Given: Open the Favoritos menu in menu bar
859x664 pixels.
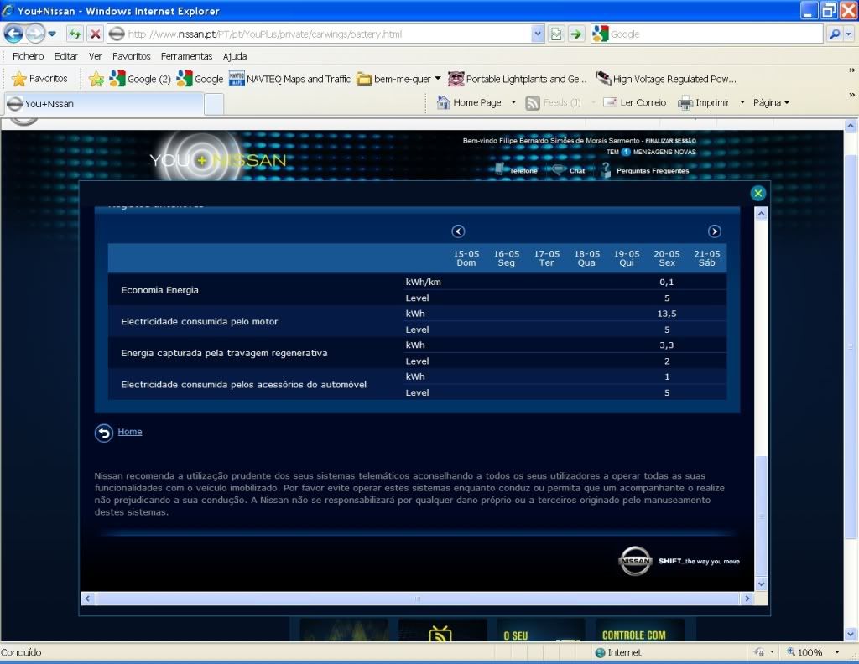Looking at the screenshot, I should 132,56.
